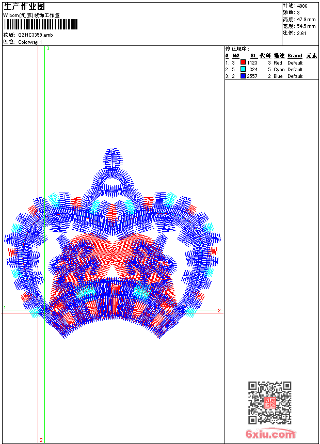
Task: Click the St. column header
Action: click(254, 56)
